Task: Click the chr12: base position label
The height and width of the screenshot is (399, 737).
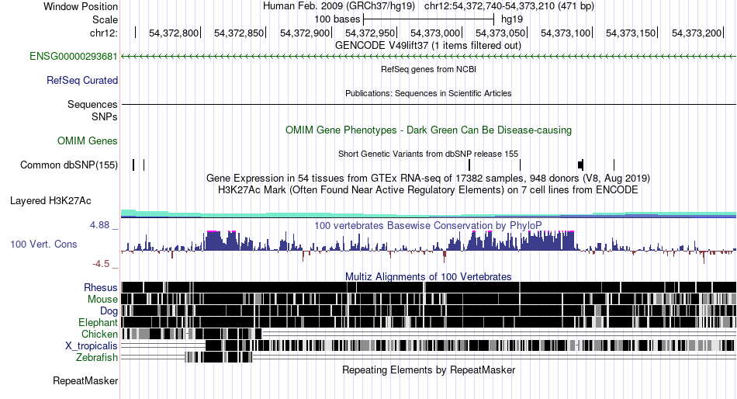Action: [x=103, y=33]
